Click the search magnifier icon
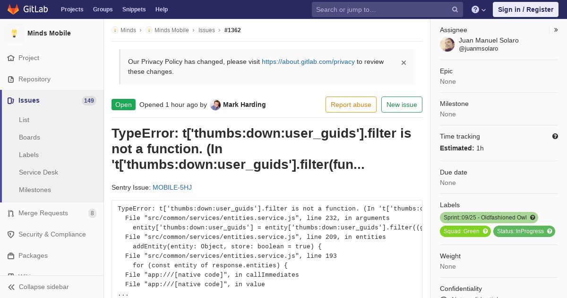Screen dimensions: 567x298 click(455, 9)
